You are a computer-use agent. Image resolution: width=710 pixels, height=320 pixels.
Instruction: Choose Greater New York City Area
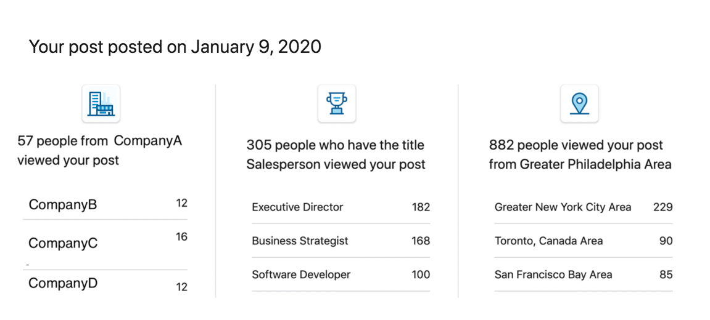point(584,207)
